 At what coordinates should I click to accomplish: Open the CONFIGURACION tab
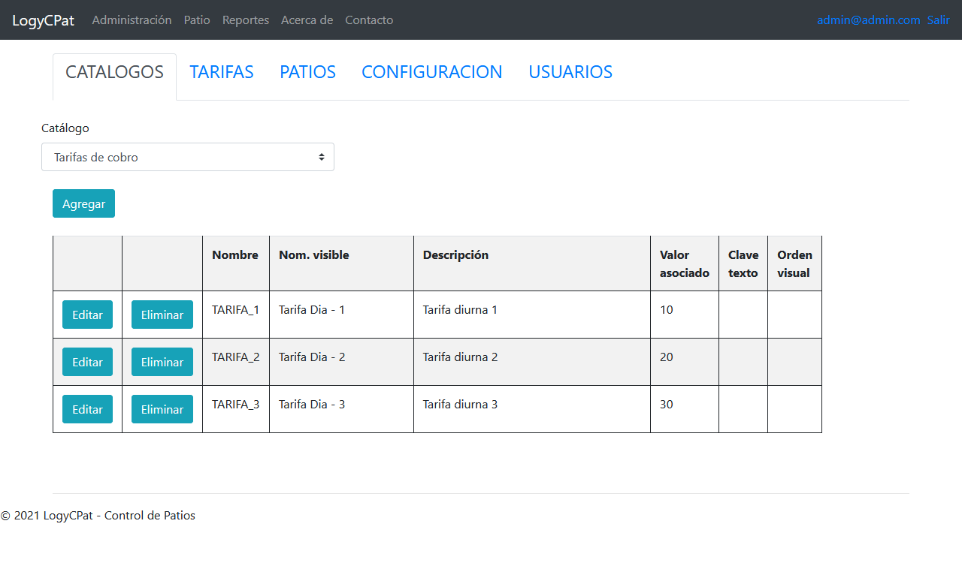[x=432, y=72]
